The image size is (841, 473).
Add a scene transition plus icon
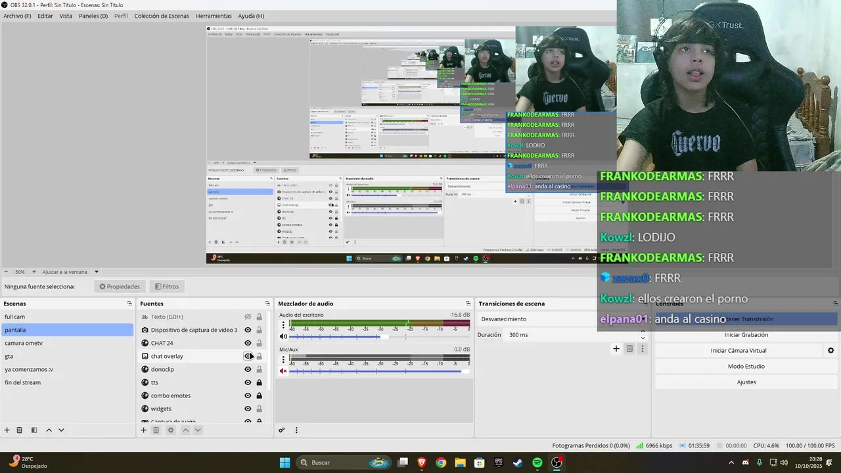tap(616, 349)
